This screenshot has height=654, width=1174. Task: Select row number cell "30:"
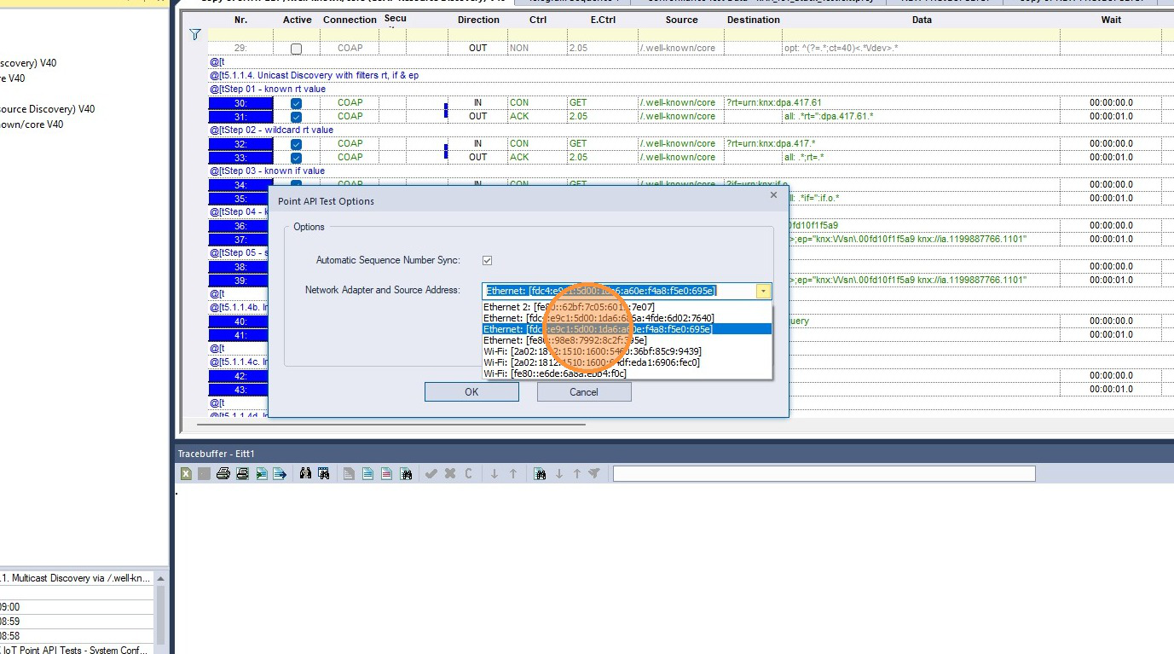[241, 103]
